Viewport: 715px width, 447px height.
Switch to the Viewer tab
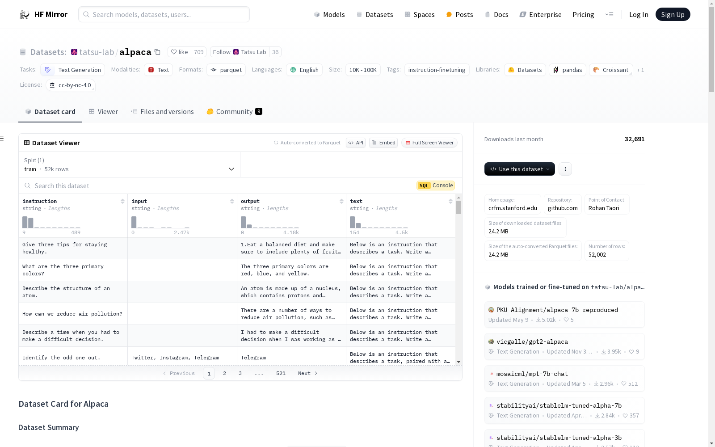103,112
